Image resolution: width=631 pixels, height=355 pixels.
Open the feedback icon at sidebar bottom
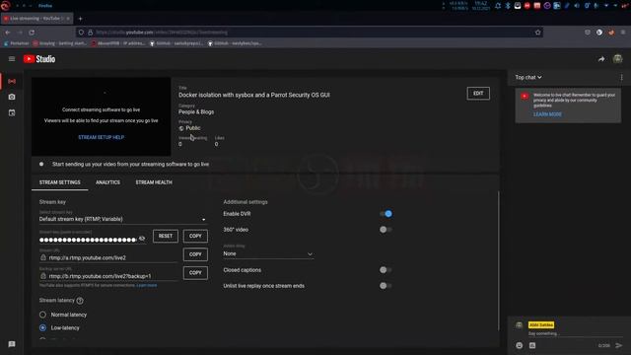click(x=12, y=344)
